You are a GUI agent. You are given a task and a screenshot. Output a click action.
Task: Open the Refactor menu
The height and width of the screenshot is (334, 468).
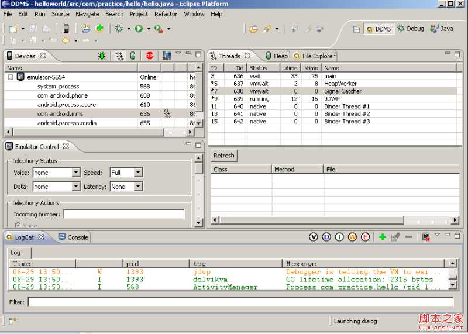point(166,14)
